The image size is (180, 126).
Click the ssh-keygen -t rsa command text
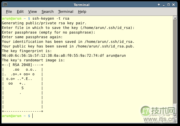pos(47,19)
